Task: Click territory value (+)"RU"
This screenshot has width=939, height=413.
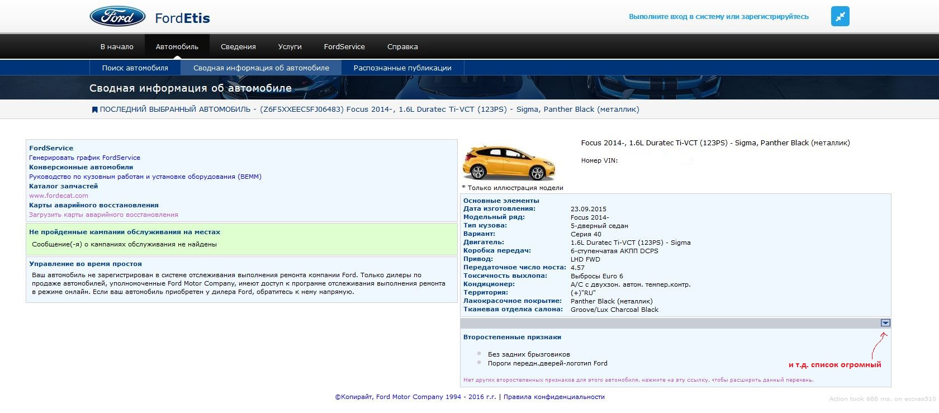Action: pos(583,293)
